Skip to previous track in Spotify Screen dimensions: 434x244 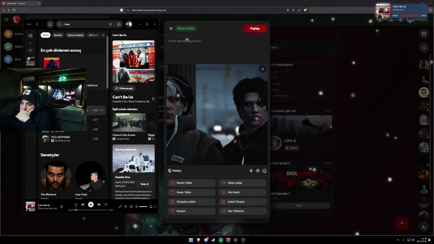(83, 205)
